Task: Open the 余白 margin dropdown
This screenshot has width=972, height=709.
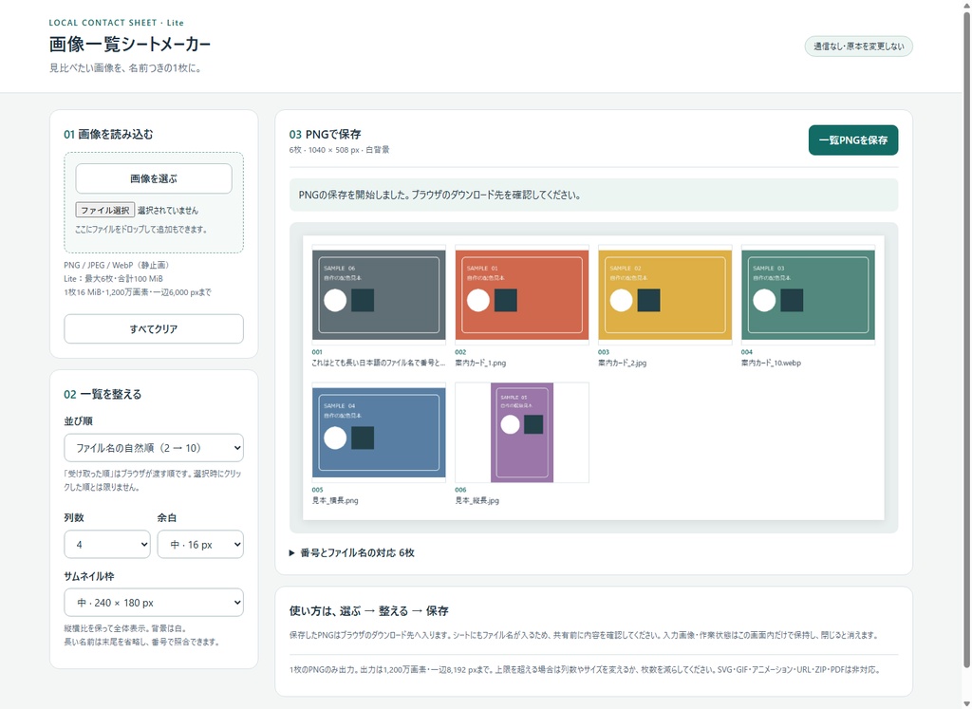Action: pyautogui.click(x=200, y=544)
